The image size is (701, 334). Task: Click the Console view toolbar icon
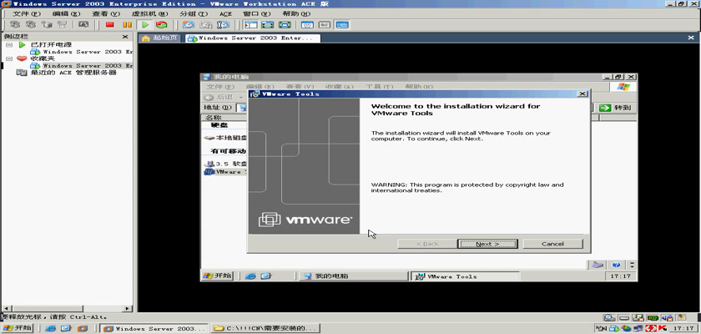point(342,25)
